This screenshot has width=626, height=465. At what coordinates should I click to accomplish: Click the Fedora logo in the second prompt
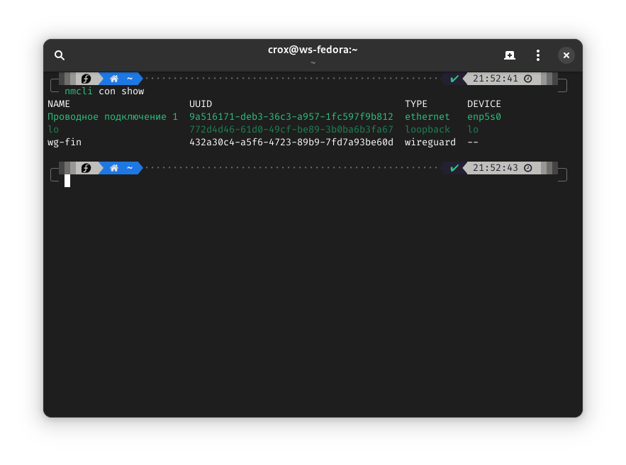pyautogui.click(x=86, y=168)
